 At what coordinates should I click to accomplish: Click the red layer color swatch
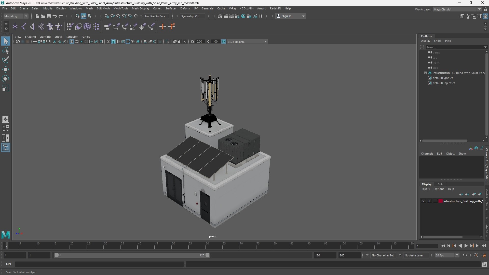pos(440,201)
